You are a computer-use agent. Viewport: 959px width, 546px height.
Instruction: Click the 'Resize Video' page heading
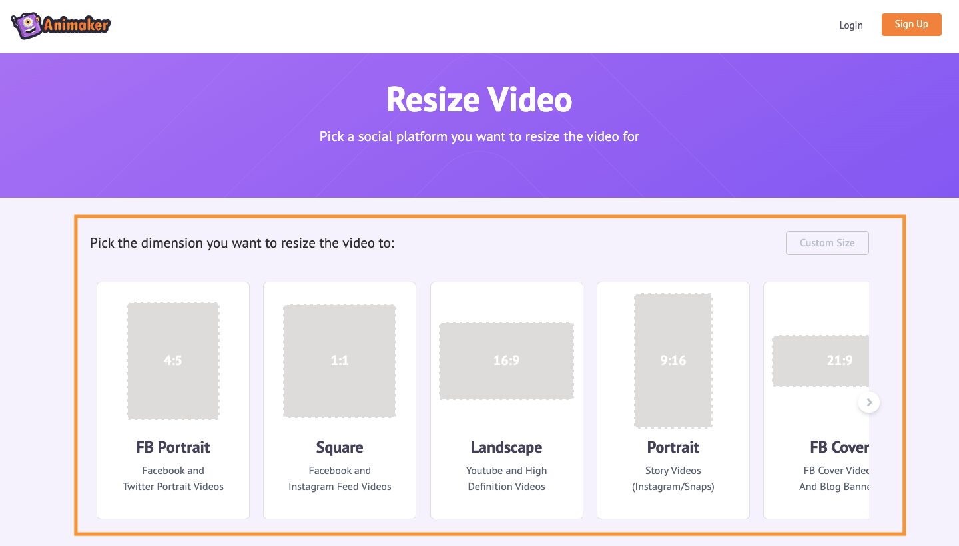479,100
